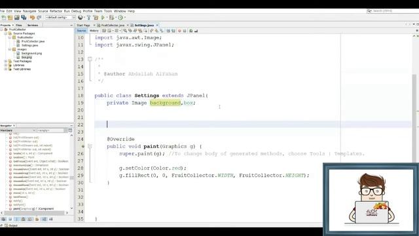Screen dimensions: 419x236
Task: Toggle the first Navigator filter button at bottom
Action: tap(3, 219)
